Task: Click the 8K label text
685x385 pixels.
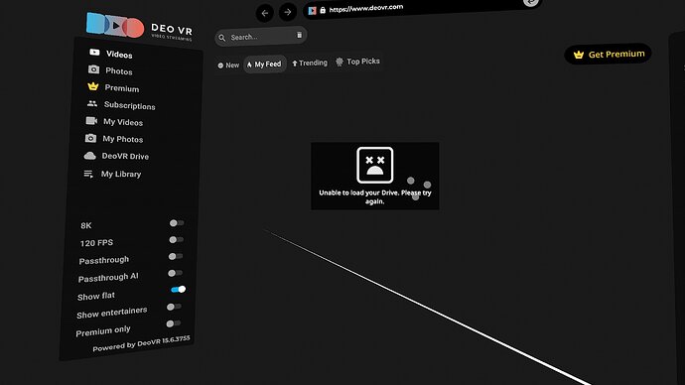Action: coord(86,225)
